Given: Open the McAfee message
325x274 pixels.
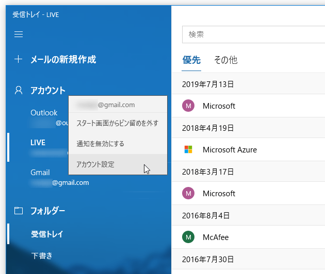Looking at the screenshot, I should pyautogui.click(x=248, y=237).
